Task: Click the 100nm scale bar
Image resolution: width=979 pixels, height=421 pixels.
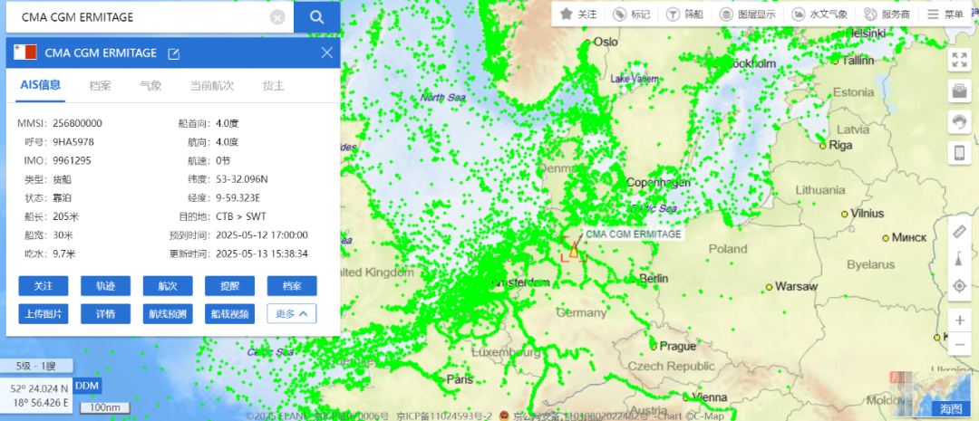Action: click(104, 408)
